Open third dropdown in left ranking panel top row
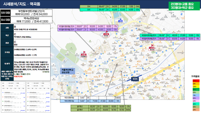201x113 pixels. (x=20, y=83)
